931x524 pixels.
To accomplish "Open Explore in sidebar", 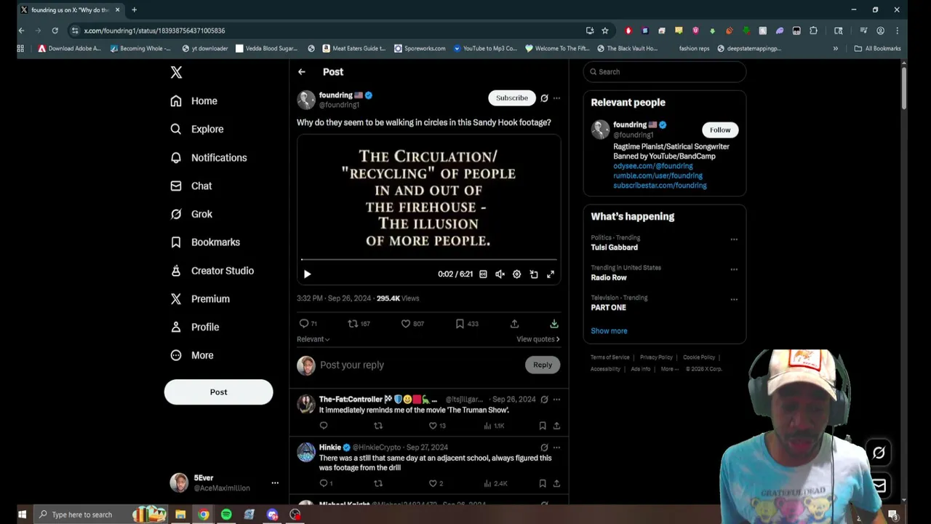I will coord(196,130).
